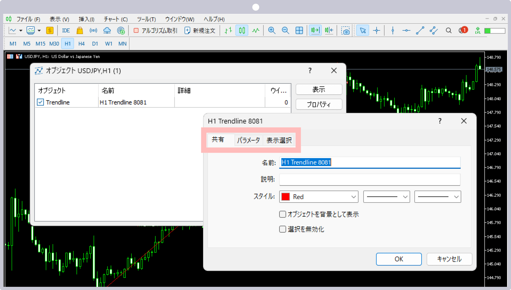Expand the indicators dropdown arrow

click(x=39, y=31)
